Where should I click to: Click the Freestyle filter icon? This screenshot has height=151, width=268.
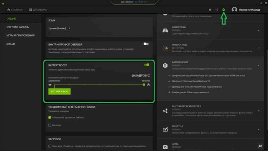click(165, 130)
